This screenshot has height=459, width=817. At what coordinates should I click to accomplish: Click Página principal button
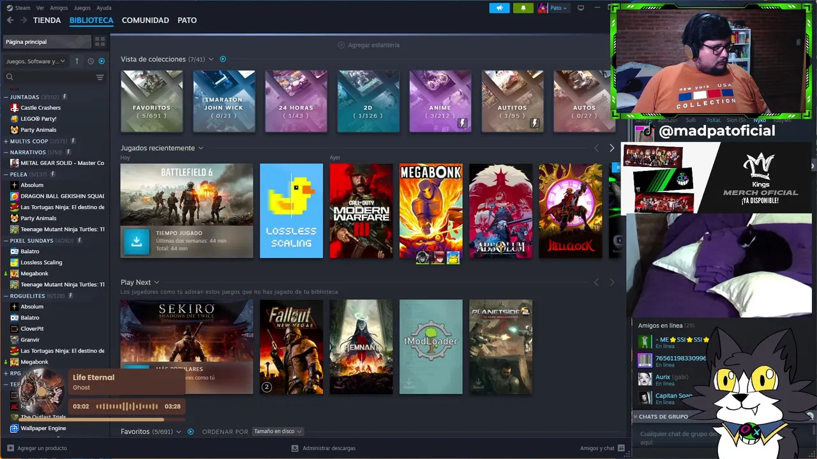tap(47, 41)
